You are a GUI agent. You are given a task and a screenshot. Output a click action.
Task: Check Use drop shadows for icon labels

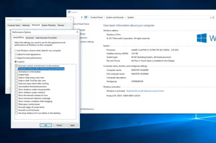coord(17,113)
